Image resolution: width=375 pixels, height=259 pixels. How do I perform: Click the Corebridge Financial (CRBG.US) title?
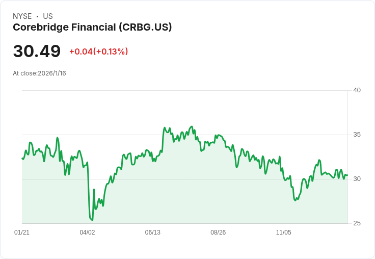point(92,28)
